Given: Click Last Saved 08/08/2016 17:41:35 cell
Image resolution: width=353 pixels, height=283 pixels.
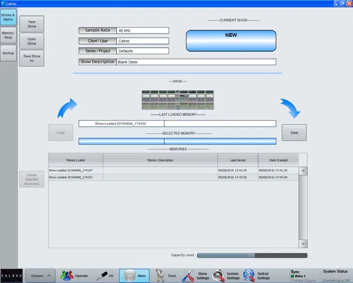Looking at the screenshot, I should (238, 170).
